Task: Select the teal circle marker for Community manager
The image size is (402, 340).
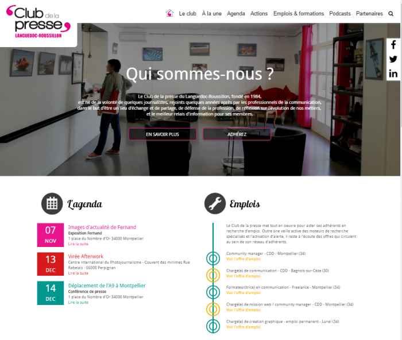Action: click(x=213, y=258)
